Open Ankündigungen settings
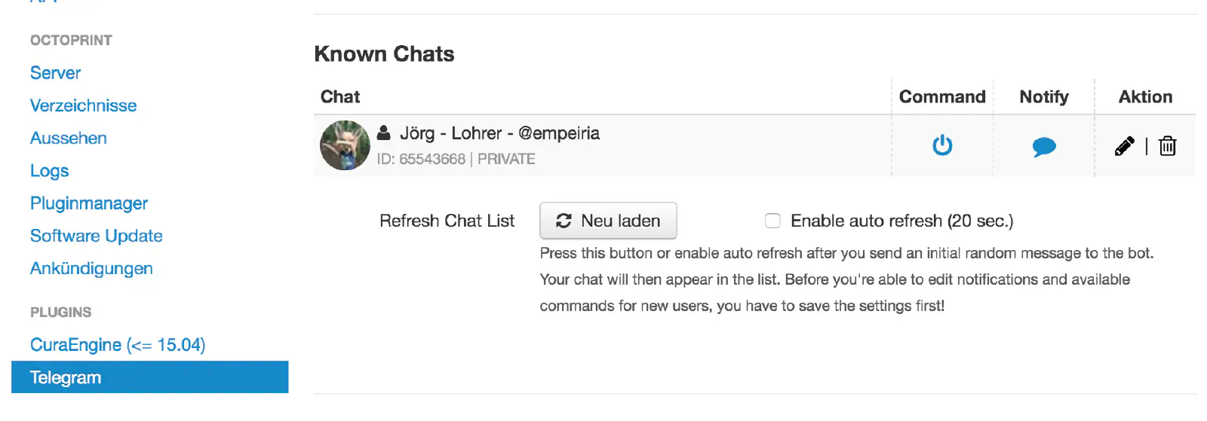The height and width of the screenshot is (421, 1207). coord(91,269)
